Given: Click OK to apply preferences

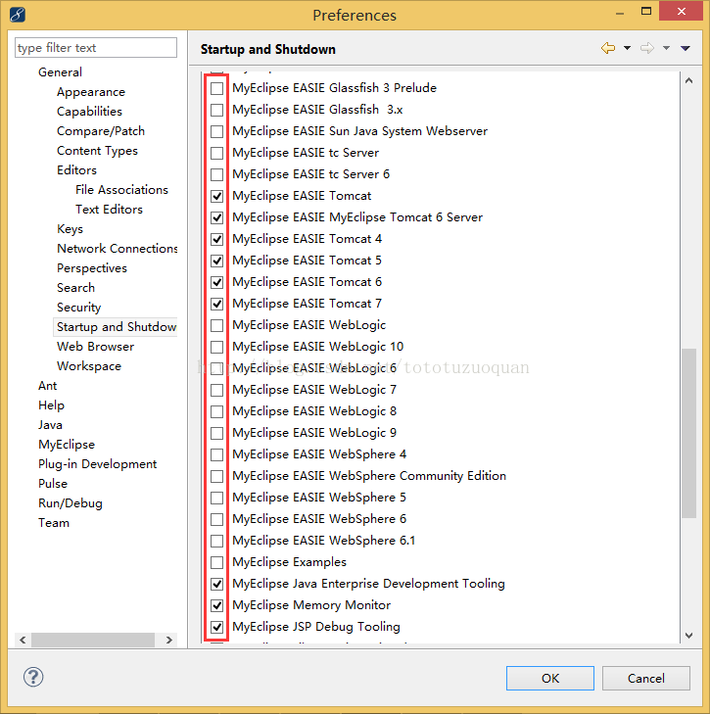Looking at the screenshot, I should (550, 678).
